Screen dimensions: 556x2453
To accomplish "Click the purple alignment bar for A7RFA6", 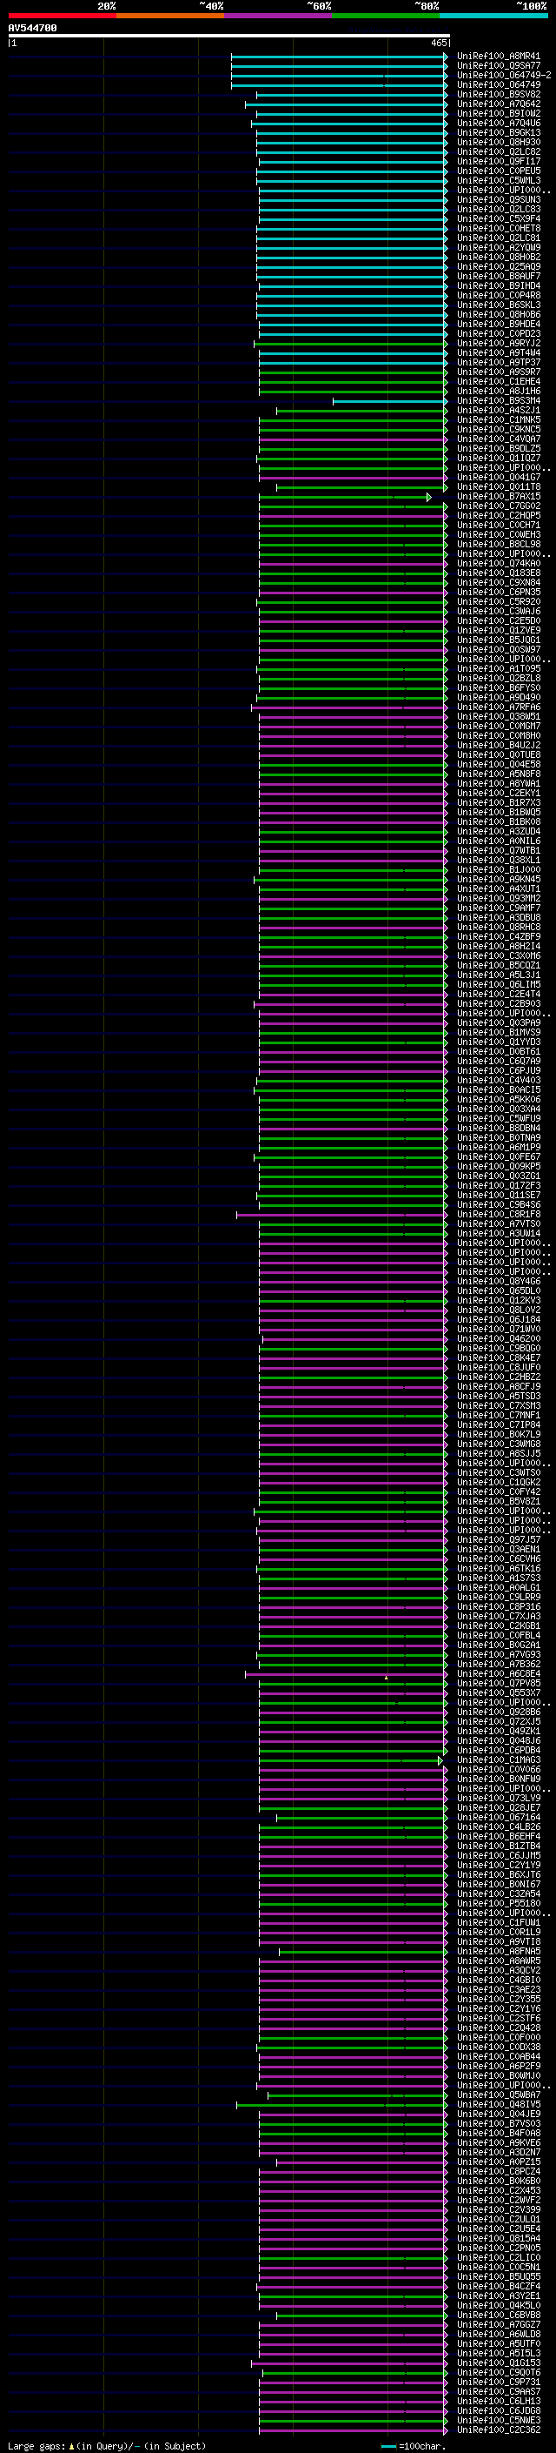I will (349, 707).
